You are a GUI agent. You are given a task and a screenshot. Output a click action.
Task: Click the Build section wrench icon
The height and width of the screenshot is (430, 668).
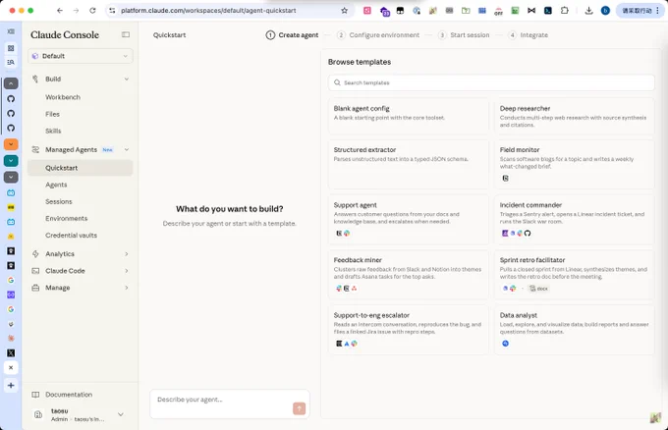click(x=35, y=79)
